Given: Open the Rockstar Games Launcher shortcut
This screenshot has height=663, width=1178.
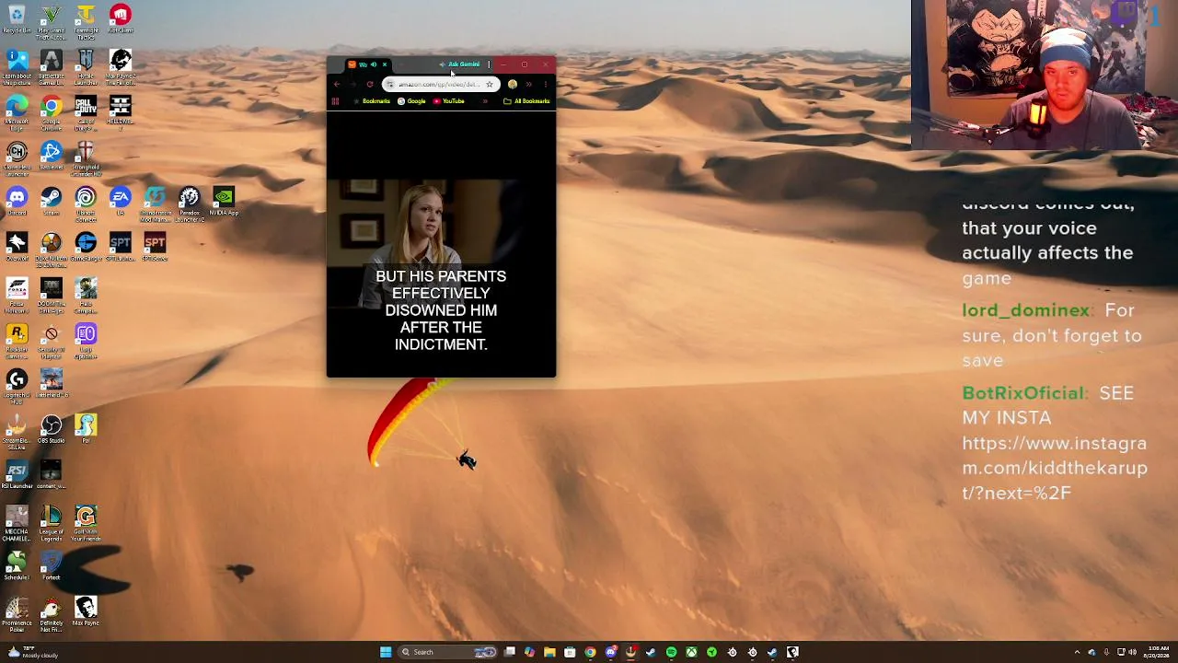Looking at the screenshot, I should point(17,340).
